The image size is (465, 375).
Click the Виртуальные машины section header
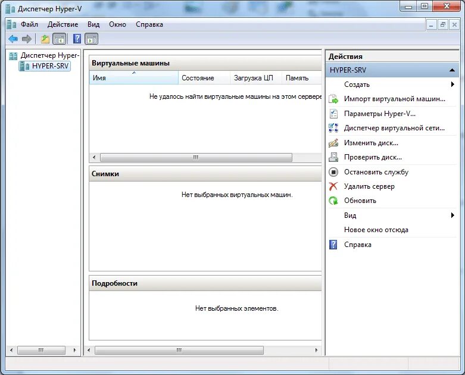point(205,63)
